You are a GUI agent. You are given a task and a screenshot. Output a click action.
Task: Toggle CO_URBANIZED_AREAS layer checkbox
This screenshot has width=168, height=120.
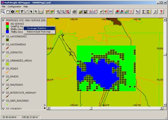point(3,61)
